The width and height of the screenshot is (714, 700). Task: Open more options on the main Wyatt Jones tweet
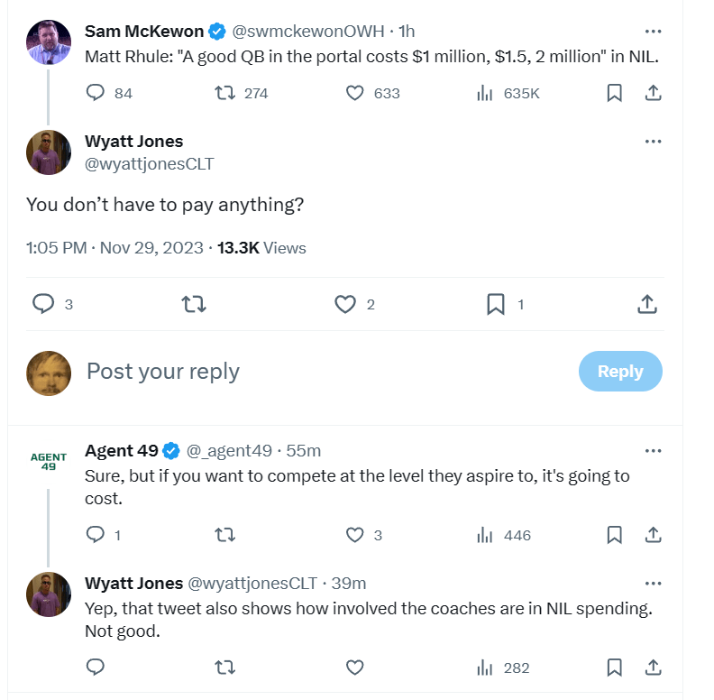654,142
